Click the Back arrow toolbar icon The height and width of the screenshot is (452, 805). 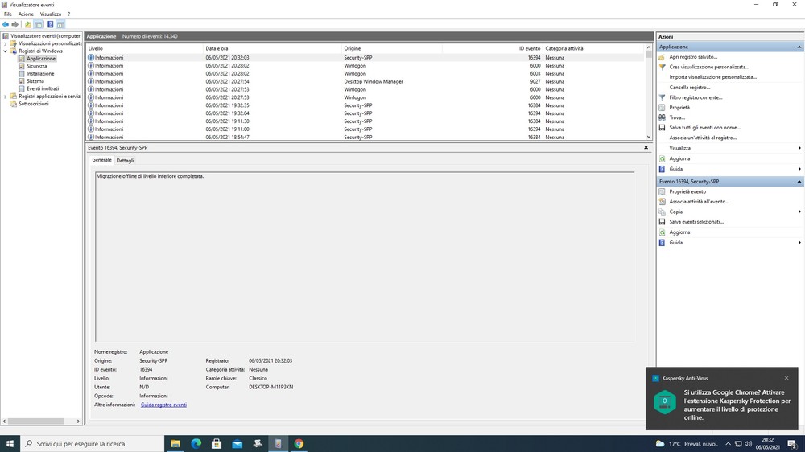point(6,25)
